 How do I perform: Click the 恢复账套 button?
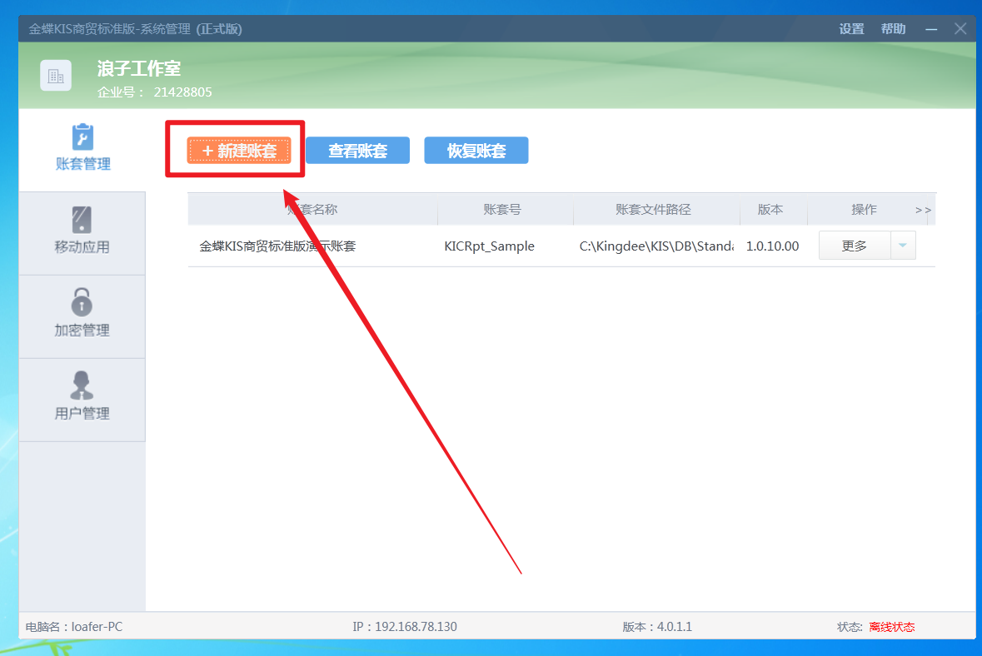coord(476,150)
